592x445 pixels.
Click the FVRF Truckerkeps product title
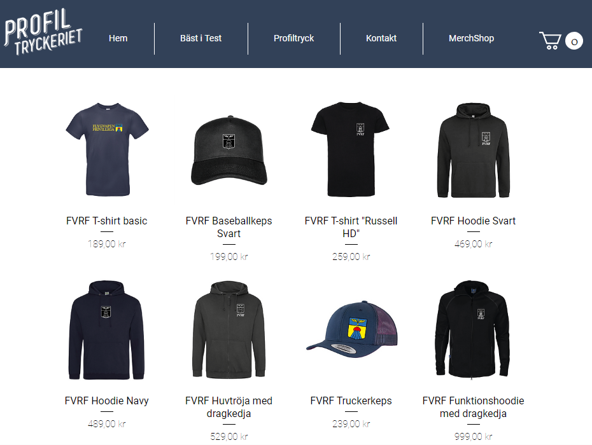click(351, 401)
